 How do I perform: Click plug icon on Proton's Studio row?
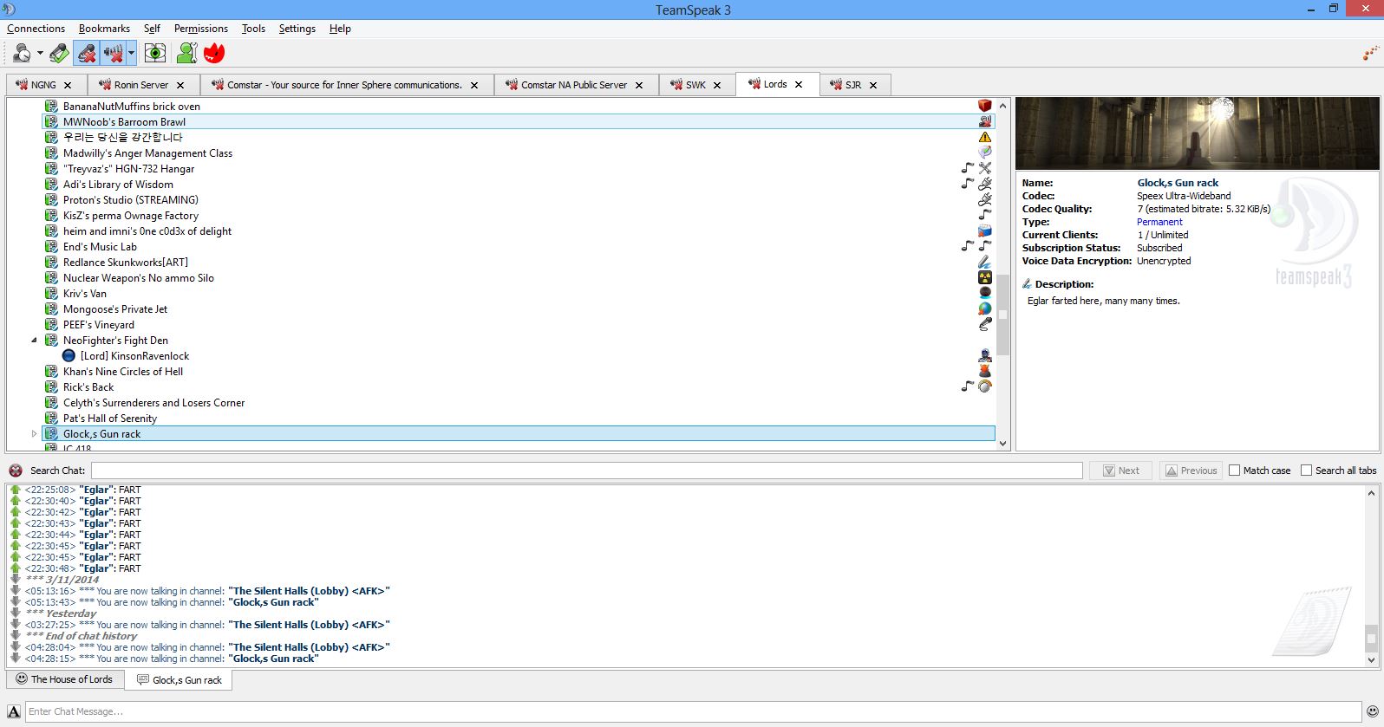(x=984, y=199)
